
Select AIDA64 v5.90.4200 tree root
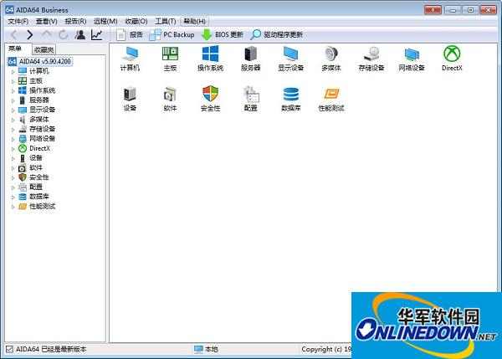tap(40, 61)
